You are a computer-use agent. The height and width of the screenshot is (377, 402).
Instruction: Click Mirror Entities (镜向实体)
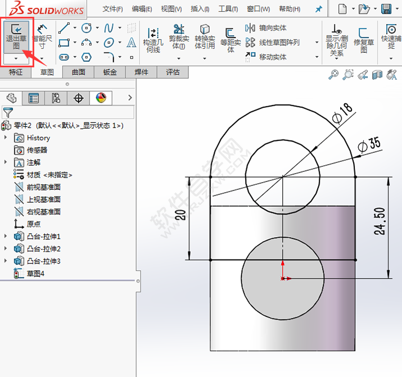coord(265,28)
